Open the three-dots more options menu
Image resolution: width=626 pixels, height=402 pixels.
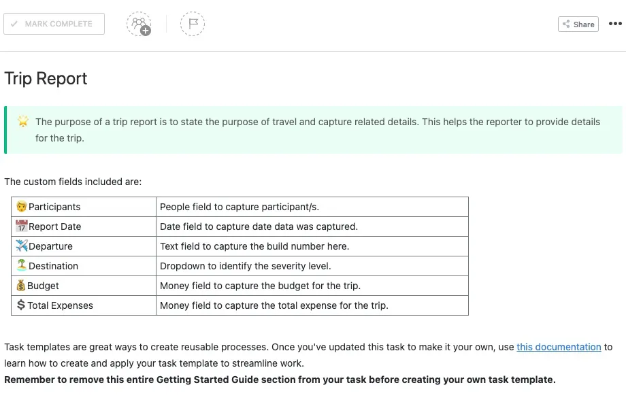615,24
